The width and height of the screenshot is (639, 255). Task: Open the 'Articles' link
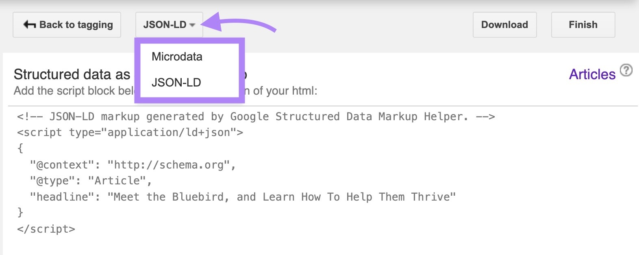coord(592,74)
